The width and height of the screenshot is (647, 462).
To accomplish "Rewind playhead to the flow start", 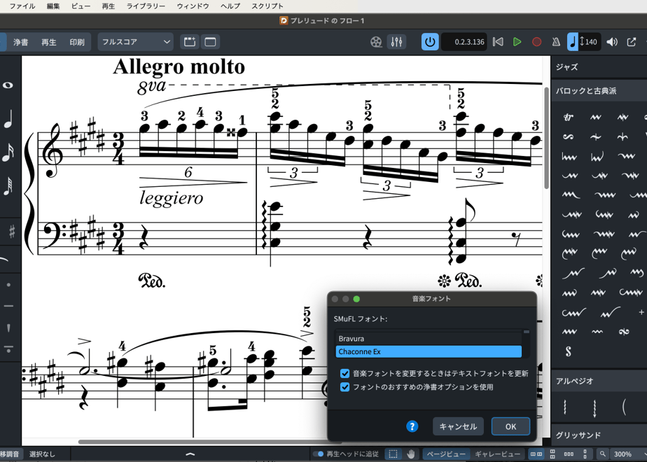I will 498,42.
